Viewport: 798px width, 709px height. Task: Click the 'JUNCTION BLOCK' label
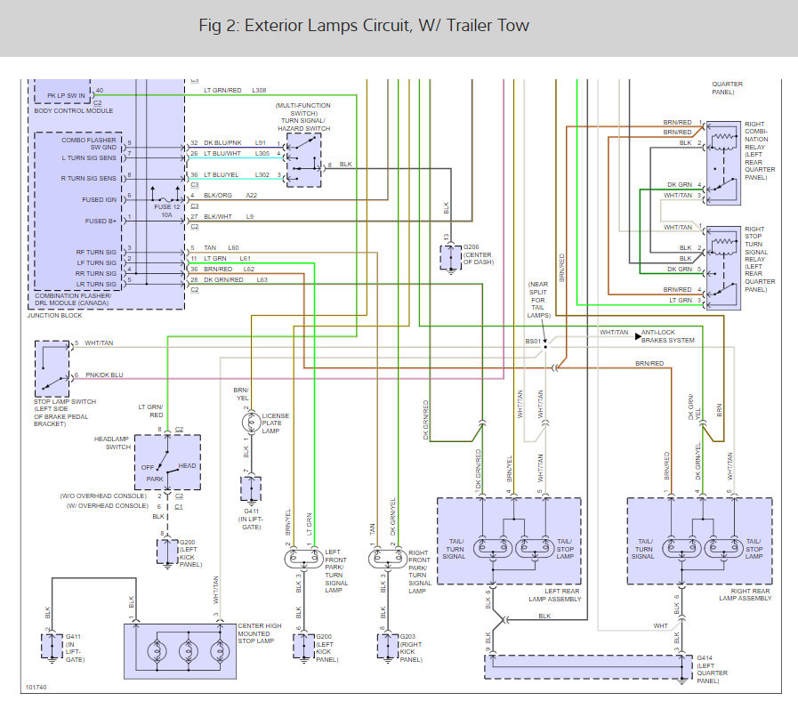(x=54, y=316)
